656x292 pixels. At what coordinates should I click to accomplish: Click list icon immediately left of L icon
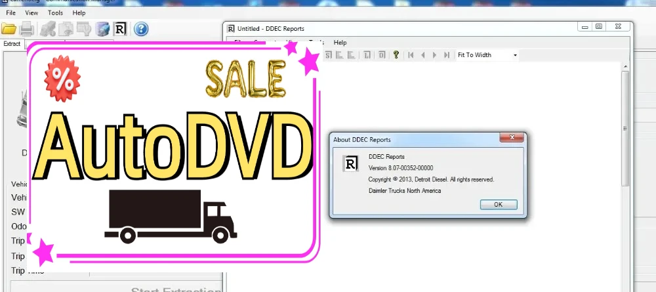coord(352,55)
